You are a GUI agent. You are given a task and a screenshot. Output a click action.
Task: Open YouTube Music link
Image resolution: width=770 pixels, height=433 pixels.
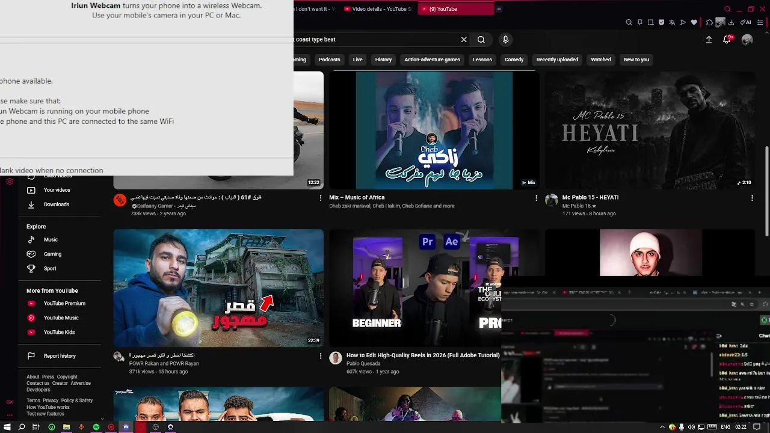(60, 318)
